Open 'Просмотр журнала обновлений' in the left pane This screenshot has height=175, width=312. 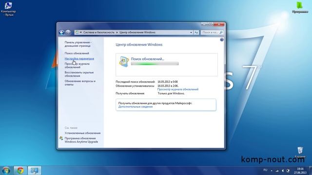[x=77, y=66]
